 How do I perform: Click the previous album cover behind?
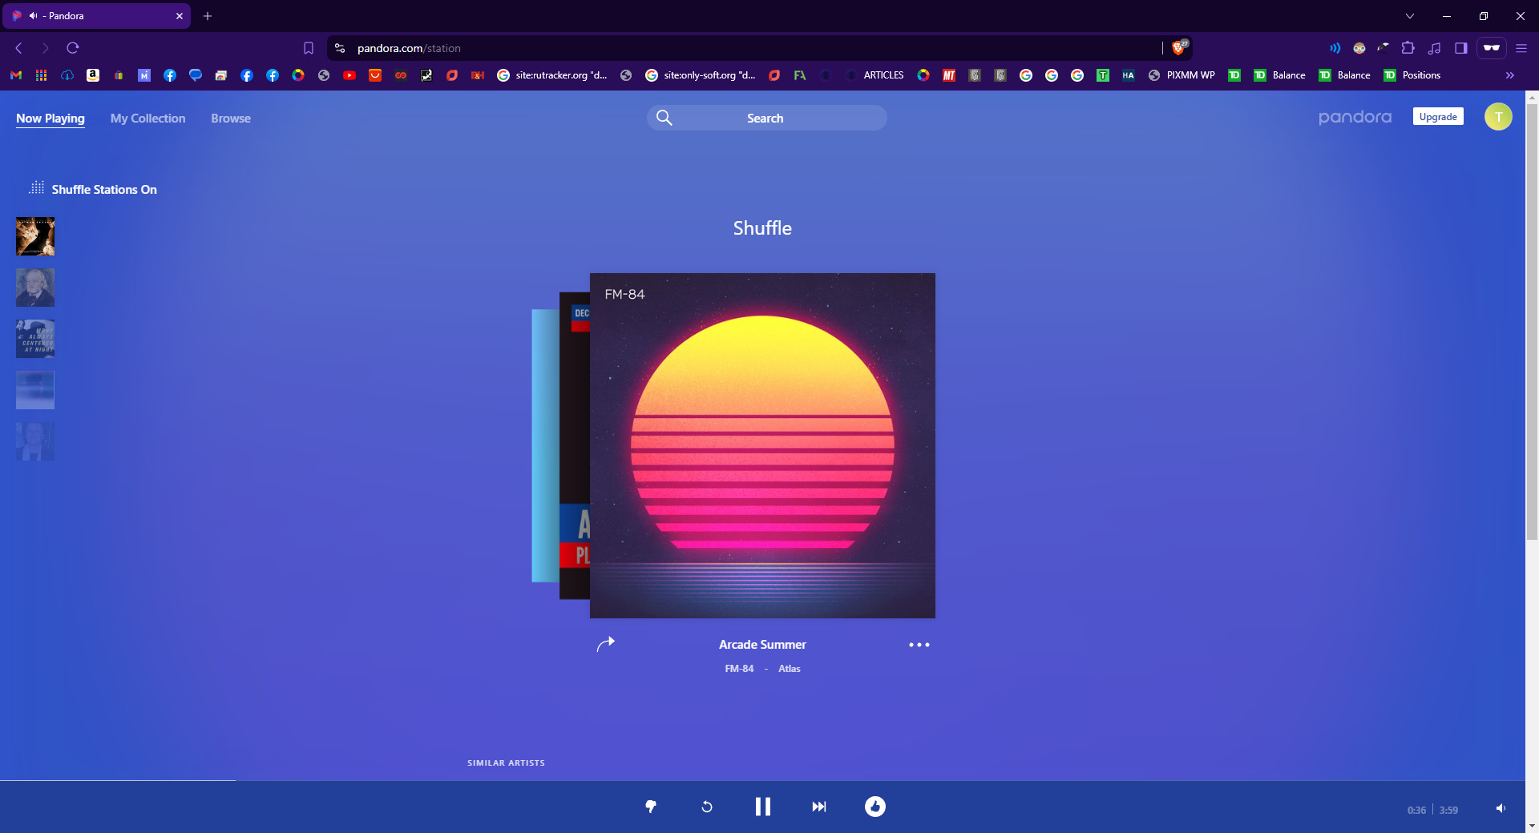pyautogui.click(x=574, y=445)
